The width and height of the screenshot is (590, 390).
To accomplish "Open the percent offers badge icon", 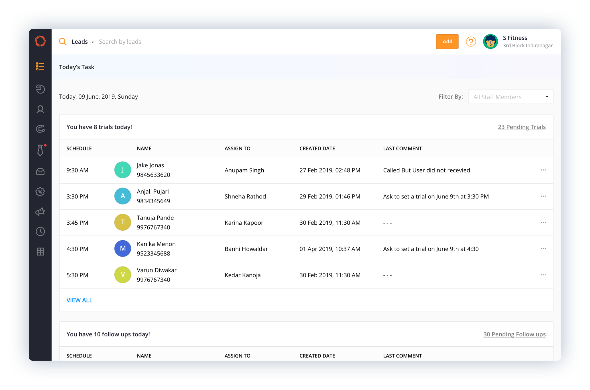I will coord(40,192).
